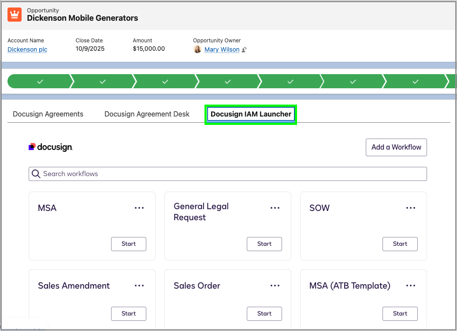Screen dimensions: 457x331
Task: Click the magnifier icon in workflow search
Action: point(36,174)
